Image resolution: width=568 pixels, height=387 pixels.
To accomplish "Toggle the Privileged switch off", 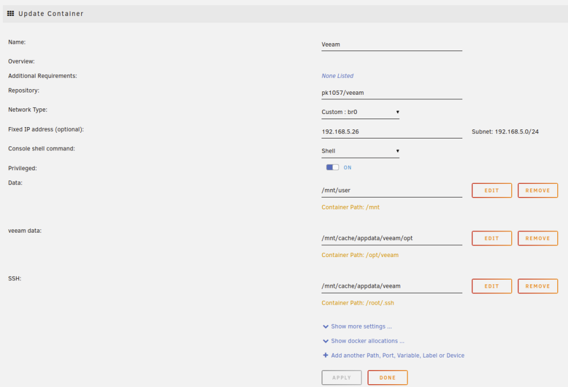I will [332, 167].
